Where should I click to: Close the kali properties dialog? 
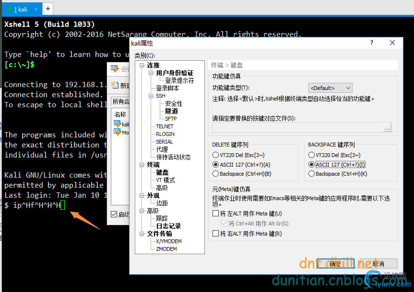(x=392, y=43)
